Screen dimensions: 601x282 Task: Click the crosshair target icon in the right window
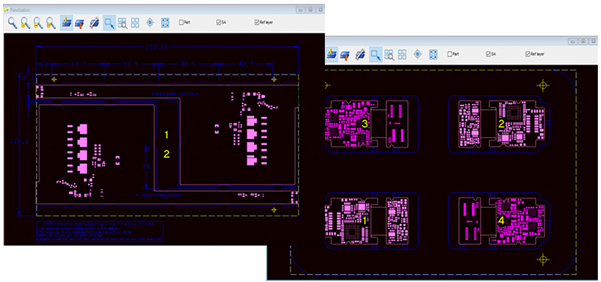(417, 54)
